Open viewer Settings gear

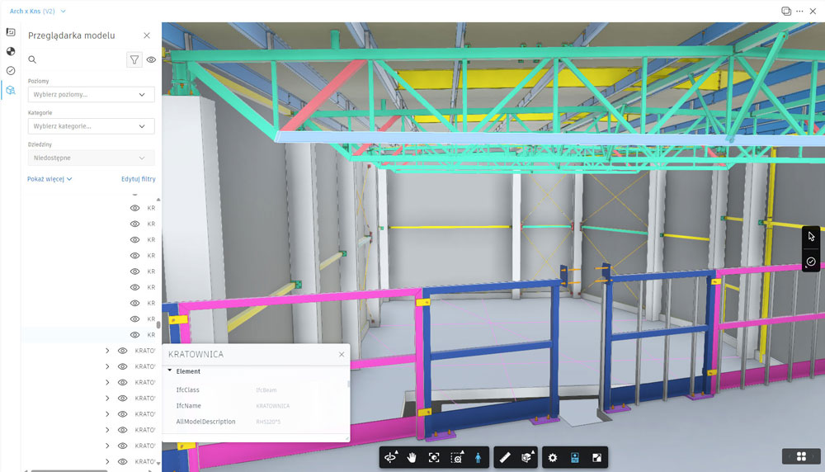click(x=553, y=457)
